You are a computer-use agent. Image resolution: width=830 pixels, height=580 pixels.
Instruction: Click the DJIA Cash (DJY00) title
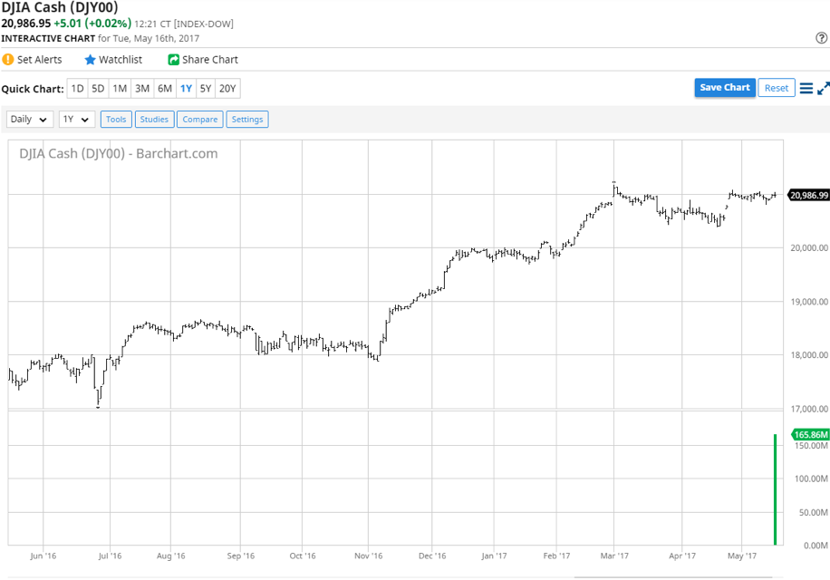click(59, 7)
